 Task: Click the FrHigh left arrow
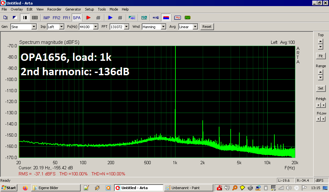[x=318, y=105]
